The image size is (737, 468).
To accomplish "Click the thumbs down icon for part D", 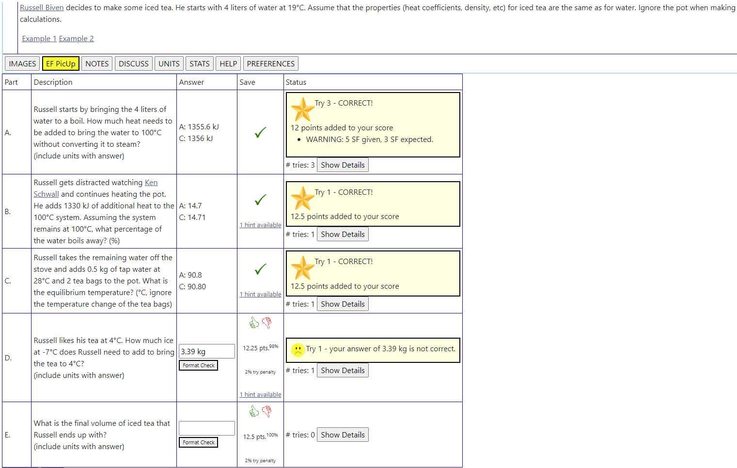I will 267,322.
